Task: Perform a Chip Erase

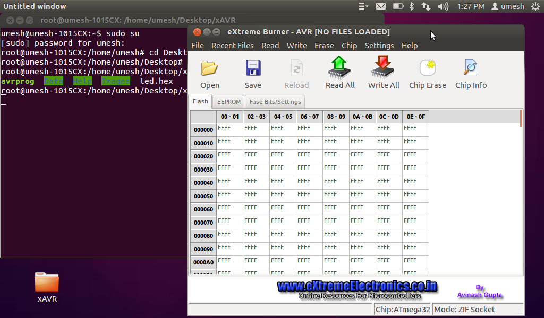Action: click(427, 73)
